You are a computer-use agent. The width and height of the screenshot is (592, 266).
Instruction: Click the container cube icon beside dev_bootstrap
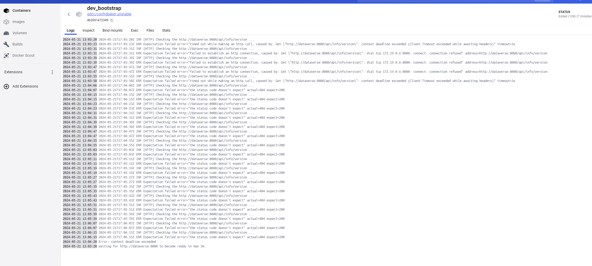[x=79, y=14]
